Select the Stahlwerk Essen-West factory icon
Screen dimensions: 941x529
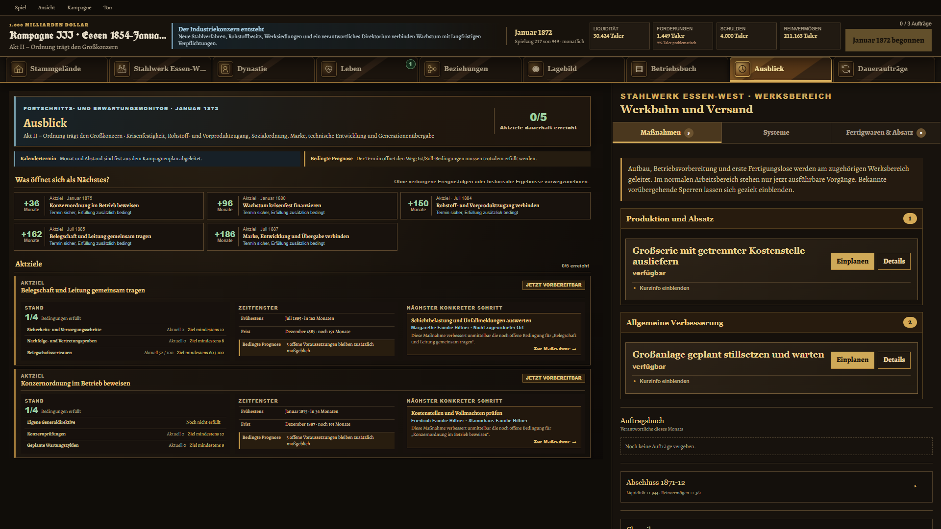tap(122, 69)
